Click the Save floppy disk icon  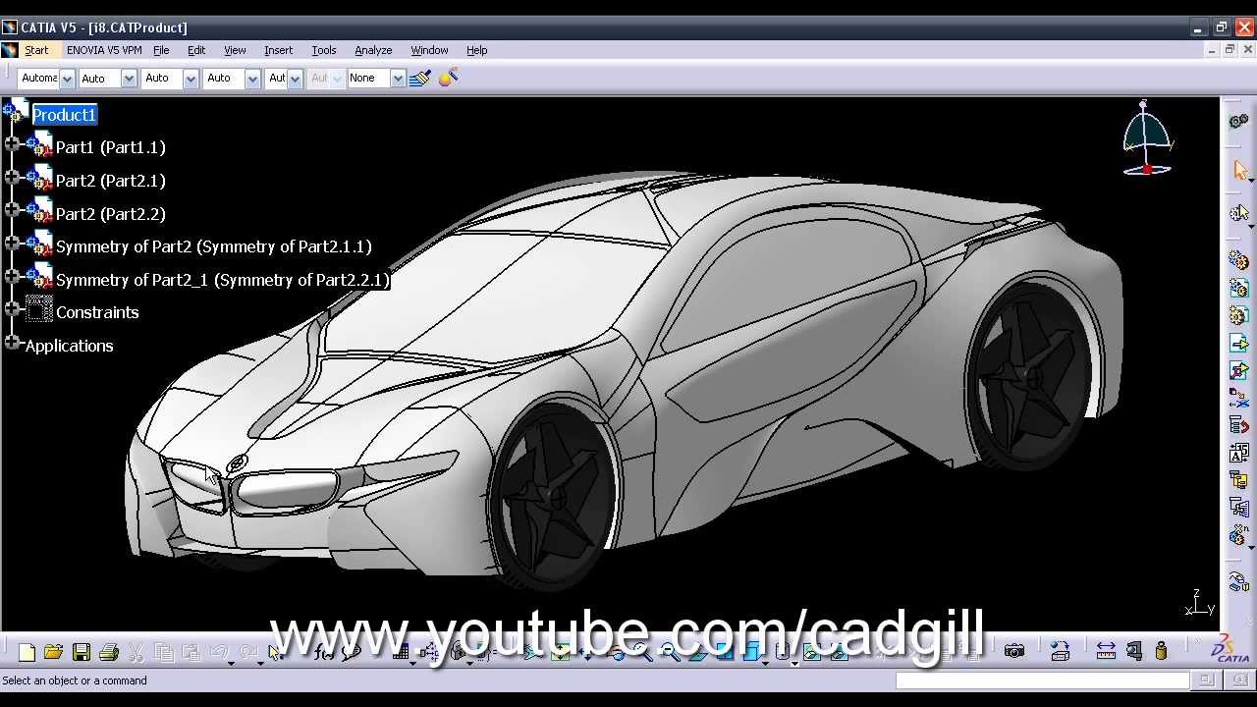(82, 652)
